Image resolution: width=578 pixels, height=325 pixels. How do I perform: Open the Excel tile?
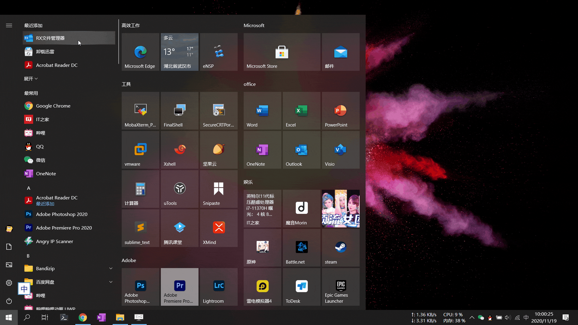point(301,111)
